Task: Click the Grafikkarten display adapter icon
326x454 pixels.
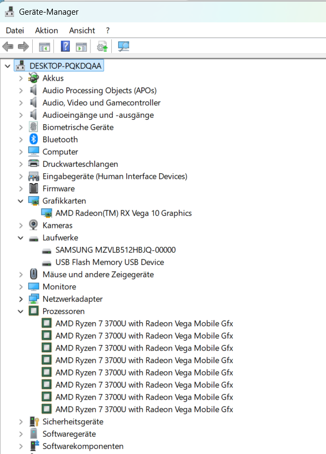Action: 34,201
